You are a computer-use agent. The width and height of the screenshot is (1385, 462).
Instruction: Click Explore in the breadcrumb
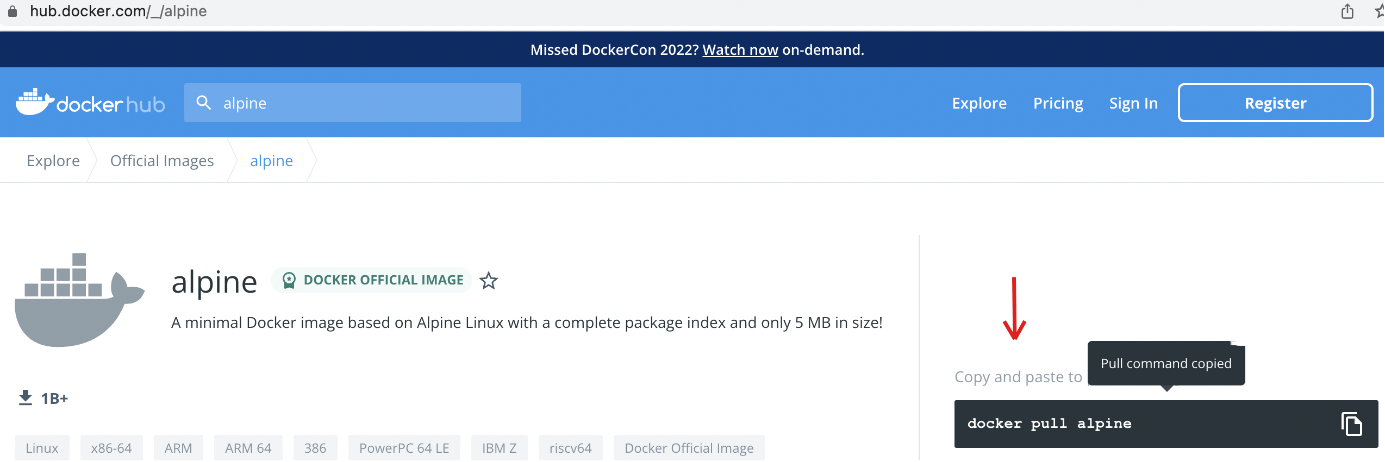(53, 161)
